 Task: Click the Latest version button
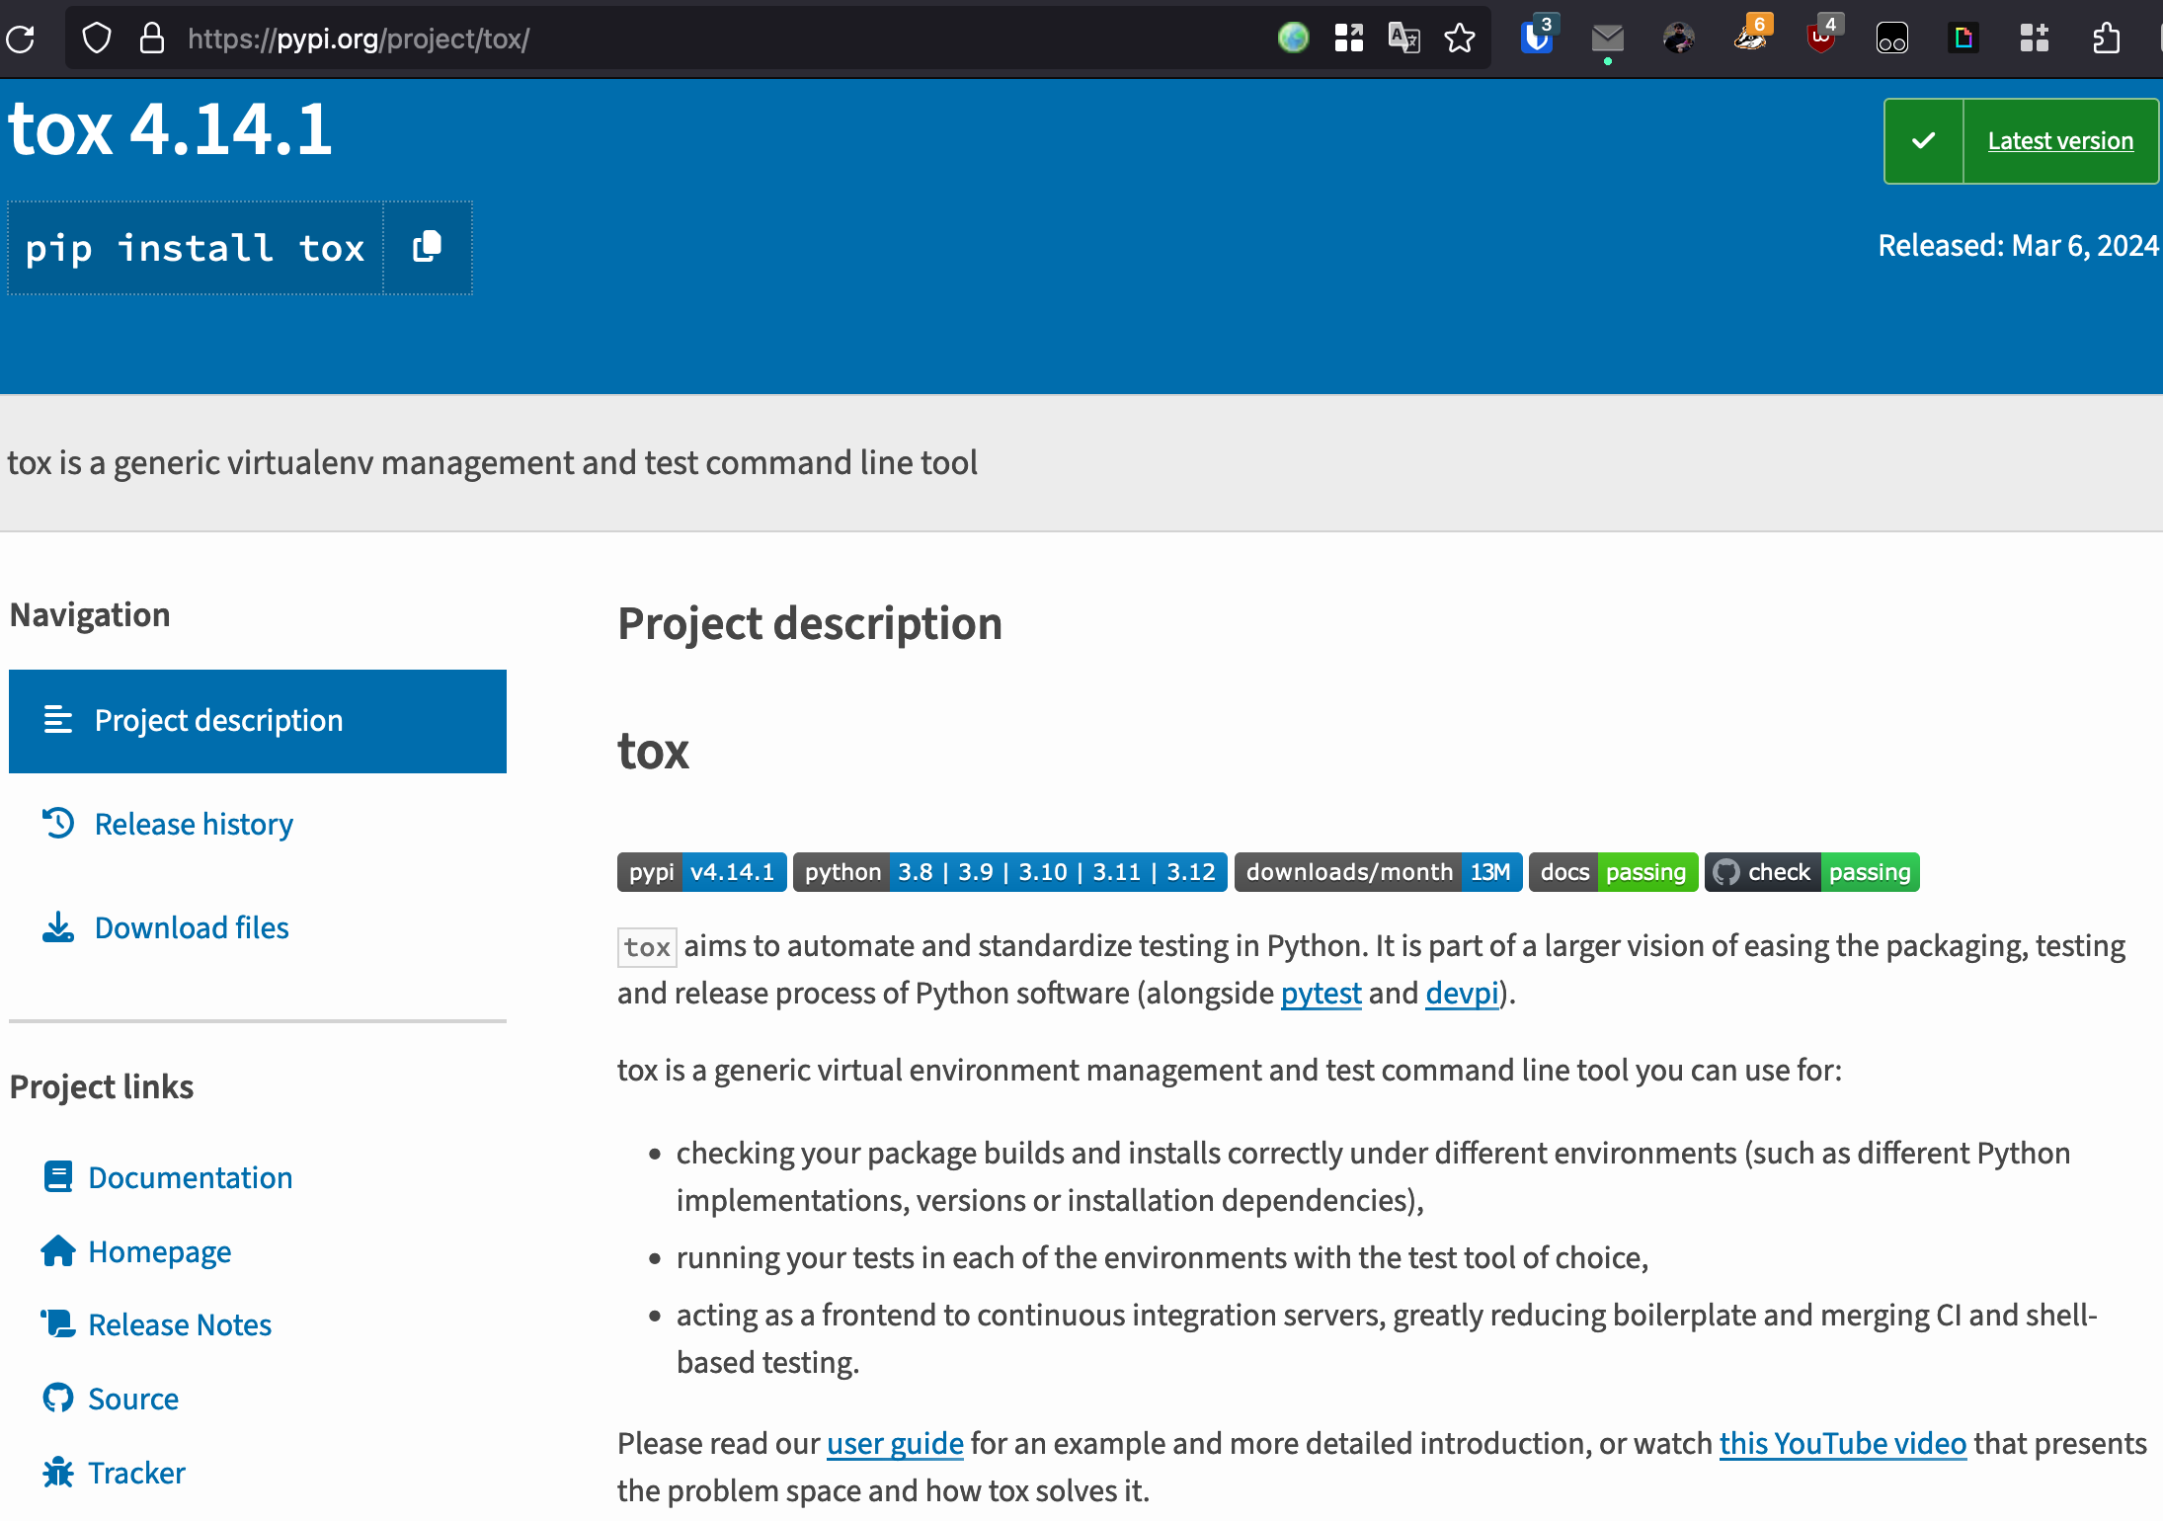[x=2059, y=141]
